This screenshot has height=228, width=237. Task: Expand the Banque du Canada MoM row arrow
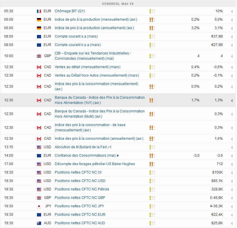(x=232, y=114)
